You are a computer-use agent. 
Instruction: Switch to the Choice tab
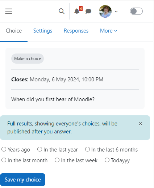click(x=14, y=31)
